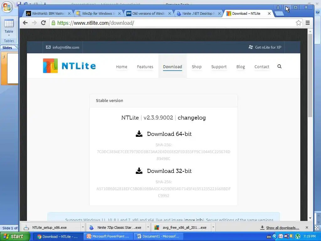Screen dimensions: 321x241
Task: Click the NTLite_setup_x86.exe file icon
Action: pos(26,228)
